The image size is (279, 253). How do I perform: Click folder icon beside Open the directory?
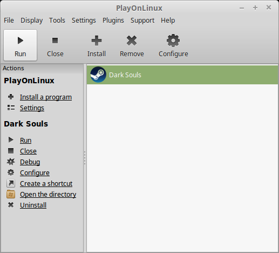pos(11,194)
